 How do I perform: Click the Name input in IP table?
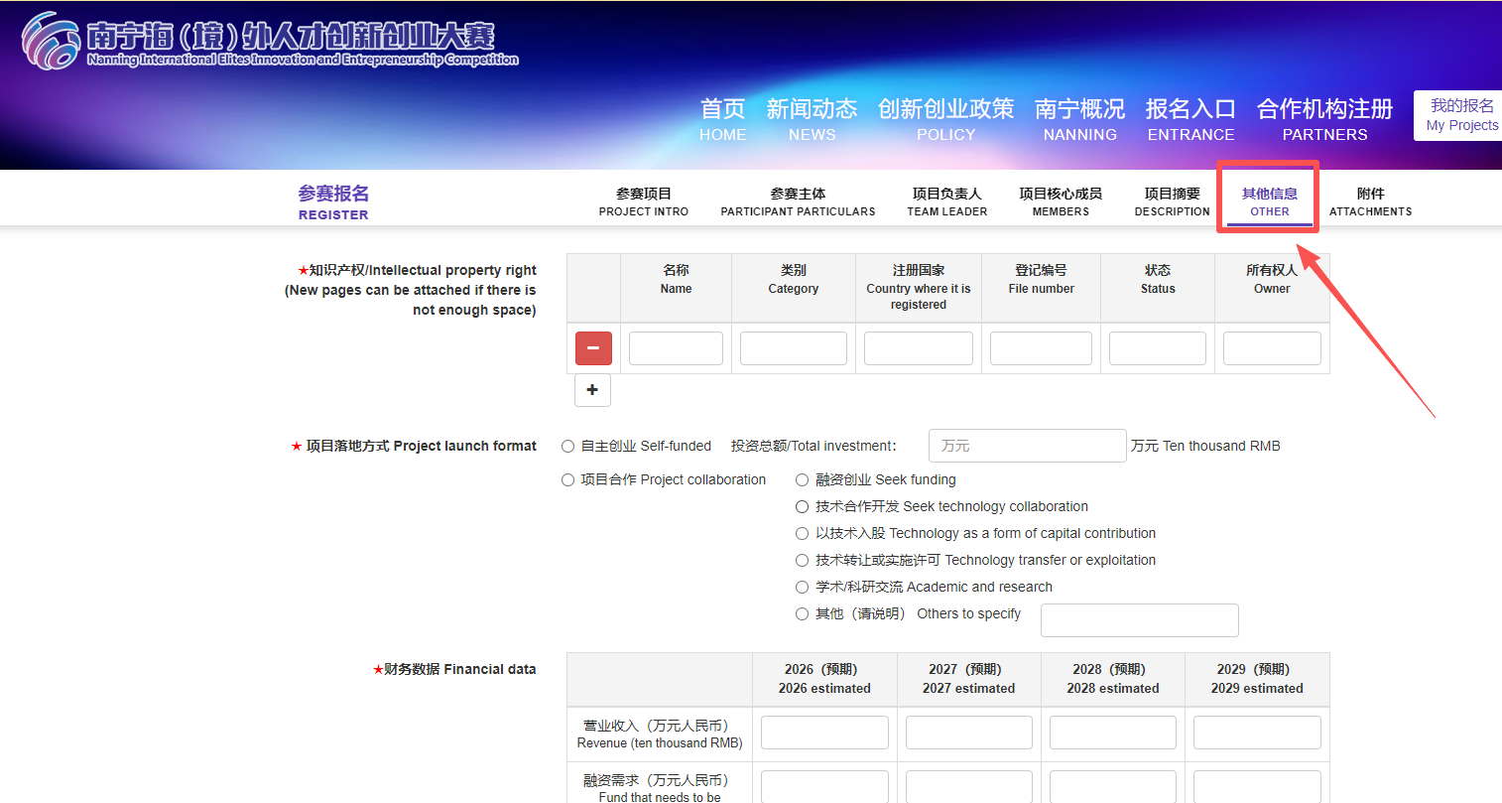point(676,348)
